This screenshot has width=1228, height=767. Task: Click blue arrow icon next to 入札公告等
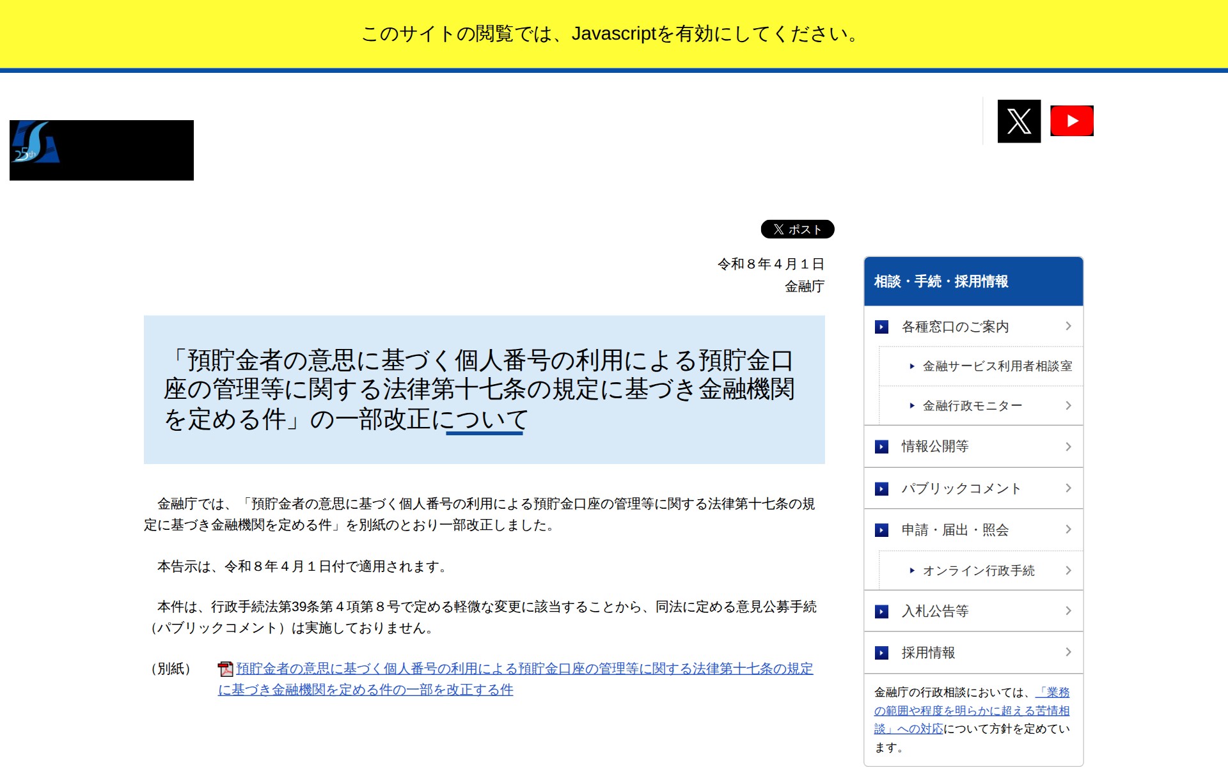coord(881,612)
